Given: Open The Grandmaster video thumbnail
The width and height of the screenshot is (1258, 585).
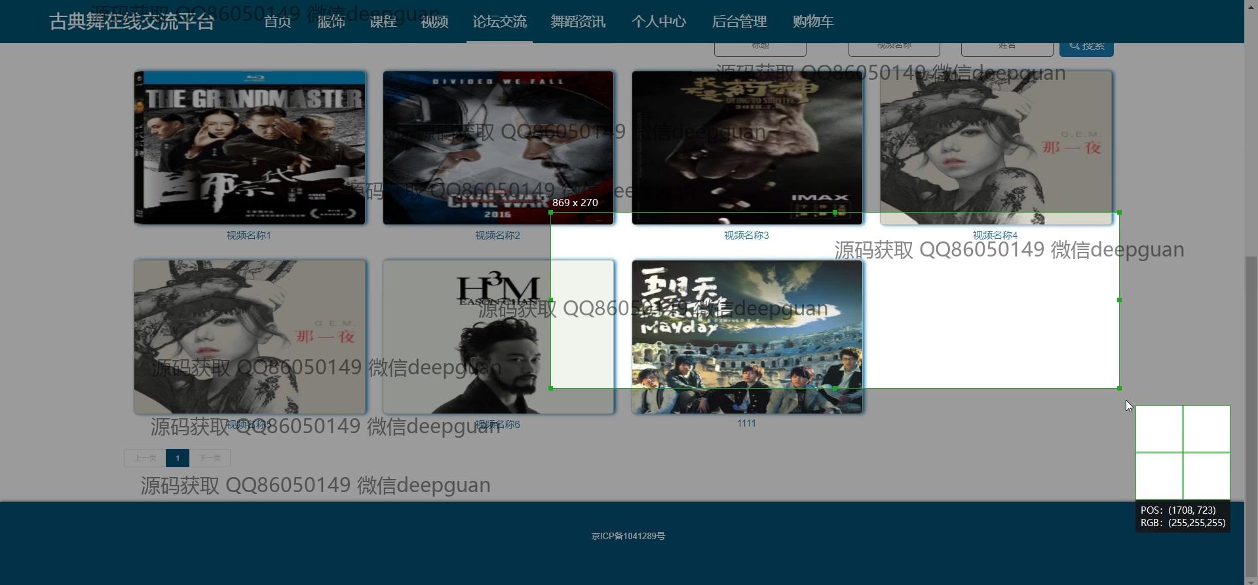Looking at the screenshot, I should point(250,148).
